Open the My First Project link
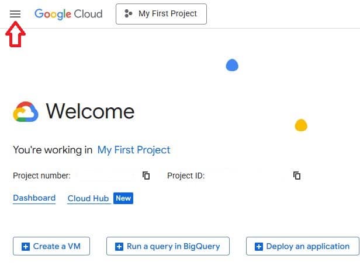360x263 pixels. click(x=134, y=150)
